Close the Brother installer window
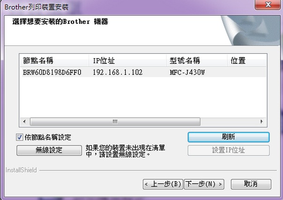Image resolution: width=283 pixels, height=200 pixels. click(268, 4)
